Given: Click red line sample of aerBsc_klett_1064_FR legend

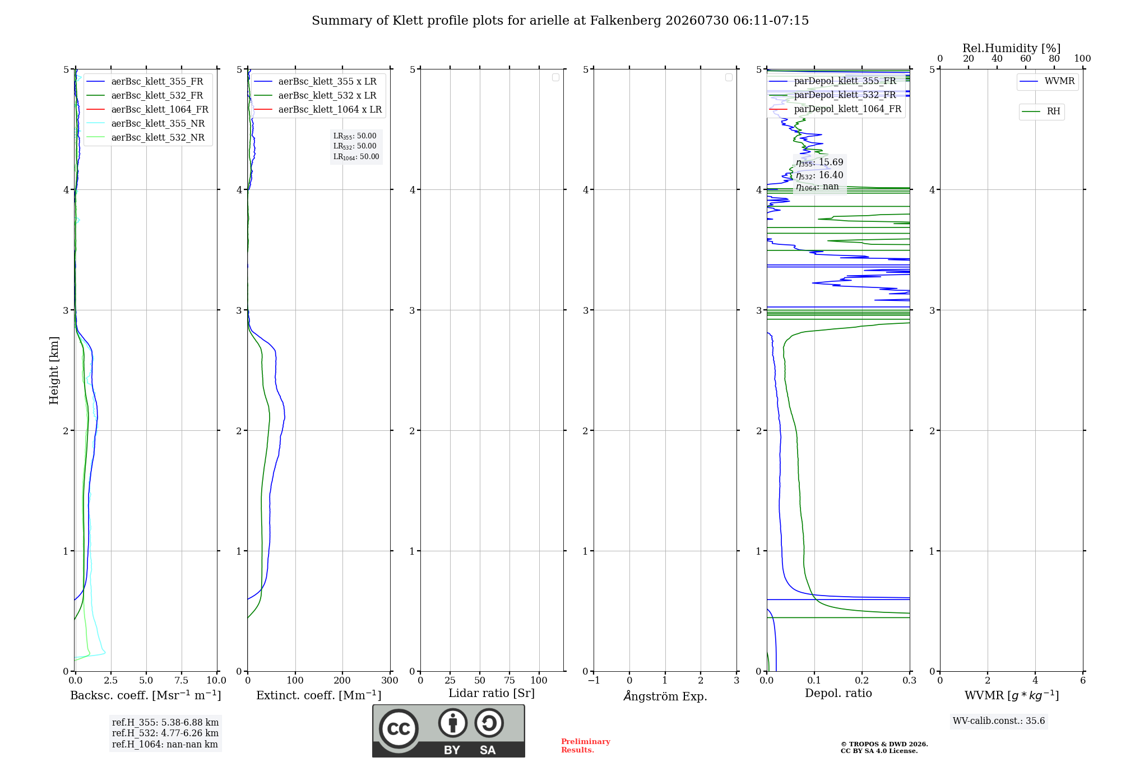Looking at the screenshot, I should click(x=96, y=110).
